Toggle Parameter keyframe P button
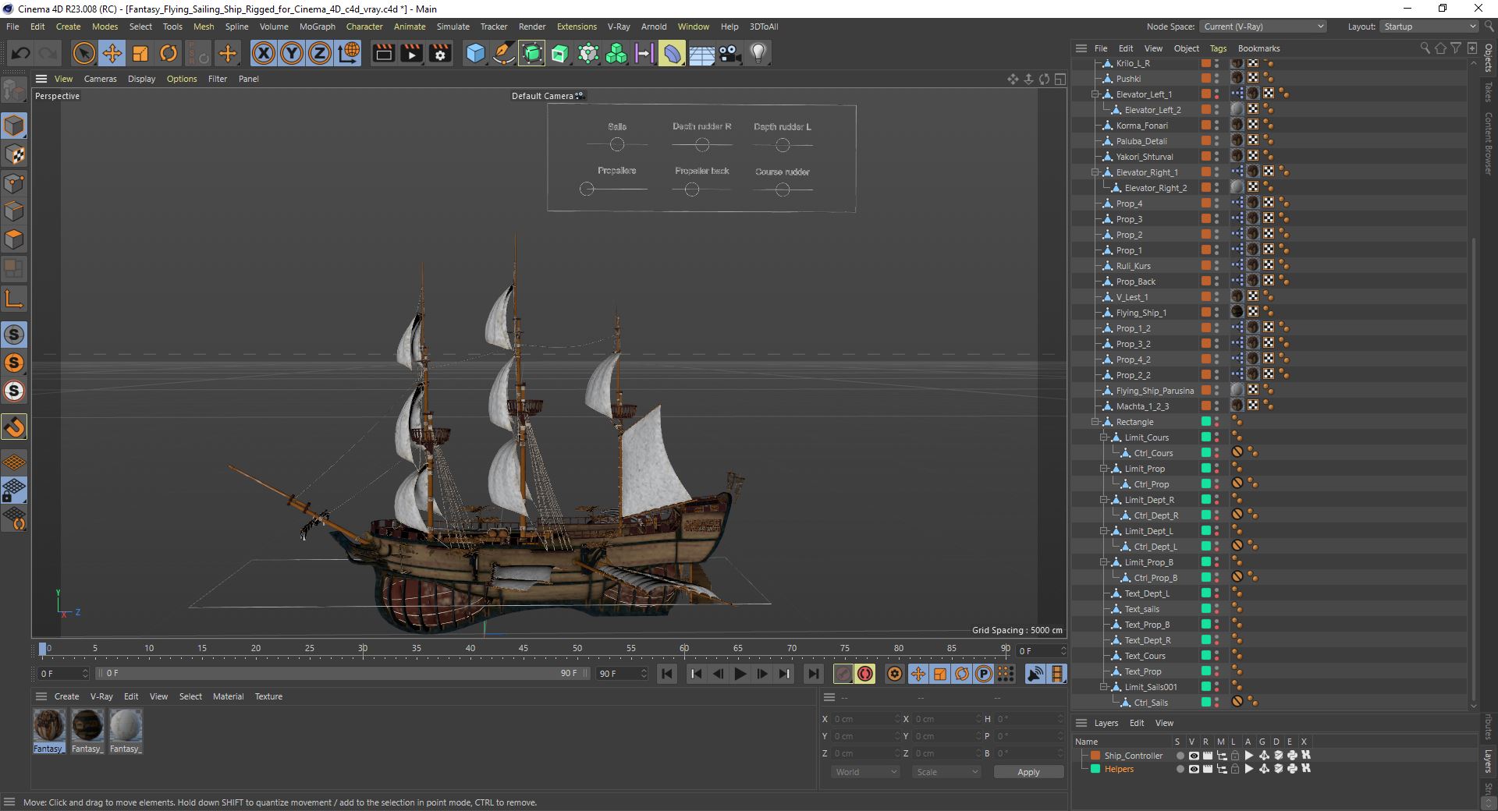 click(x=984, y=674)
